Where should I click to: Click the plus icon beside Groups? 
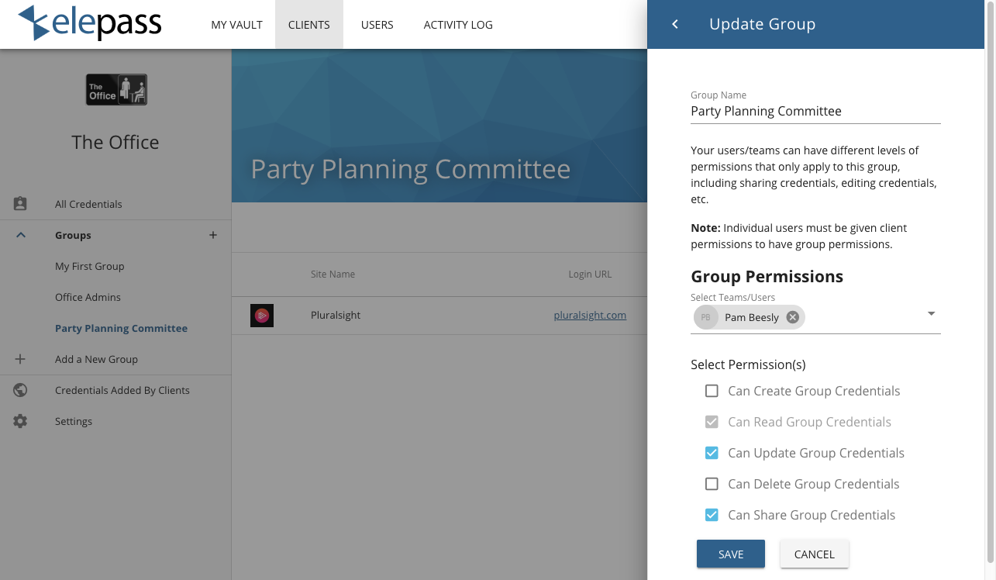(x=212, y=235)
